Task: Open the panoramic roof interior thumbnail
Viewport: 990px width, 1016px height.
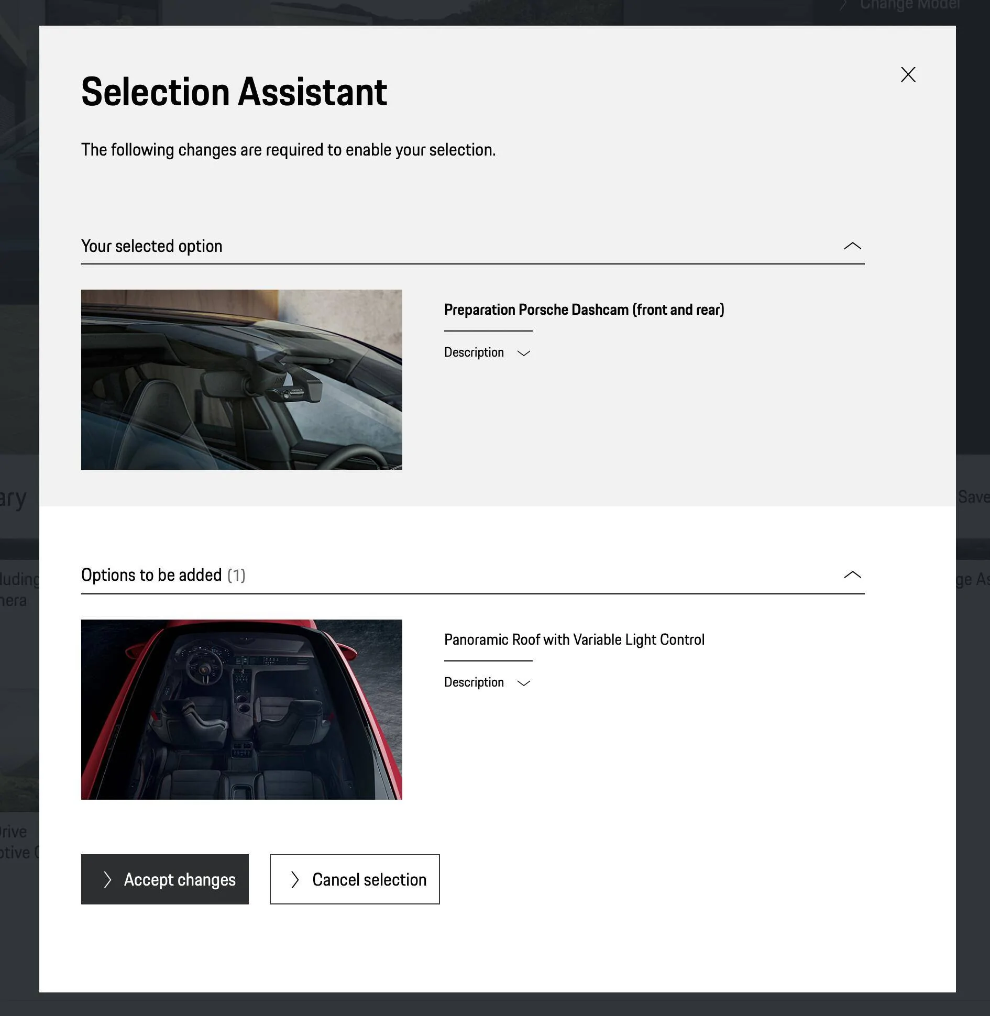Action: pyautogui.click(x=241, y=710)
